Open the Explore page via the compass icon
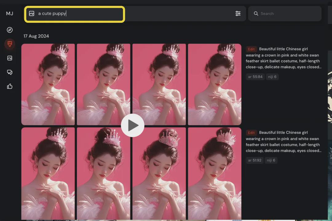Image resolution: width=332 pixels, height=221 pixels. point(9,30)
